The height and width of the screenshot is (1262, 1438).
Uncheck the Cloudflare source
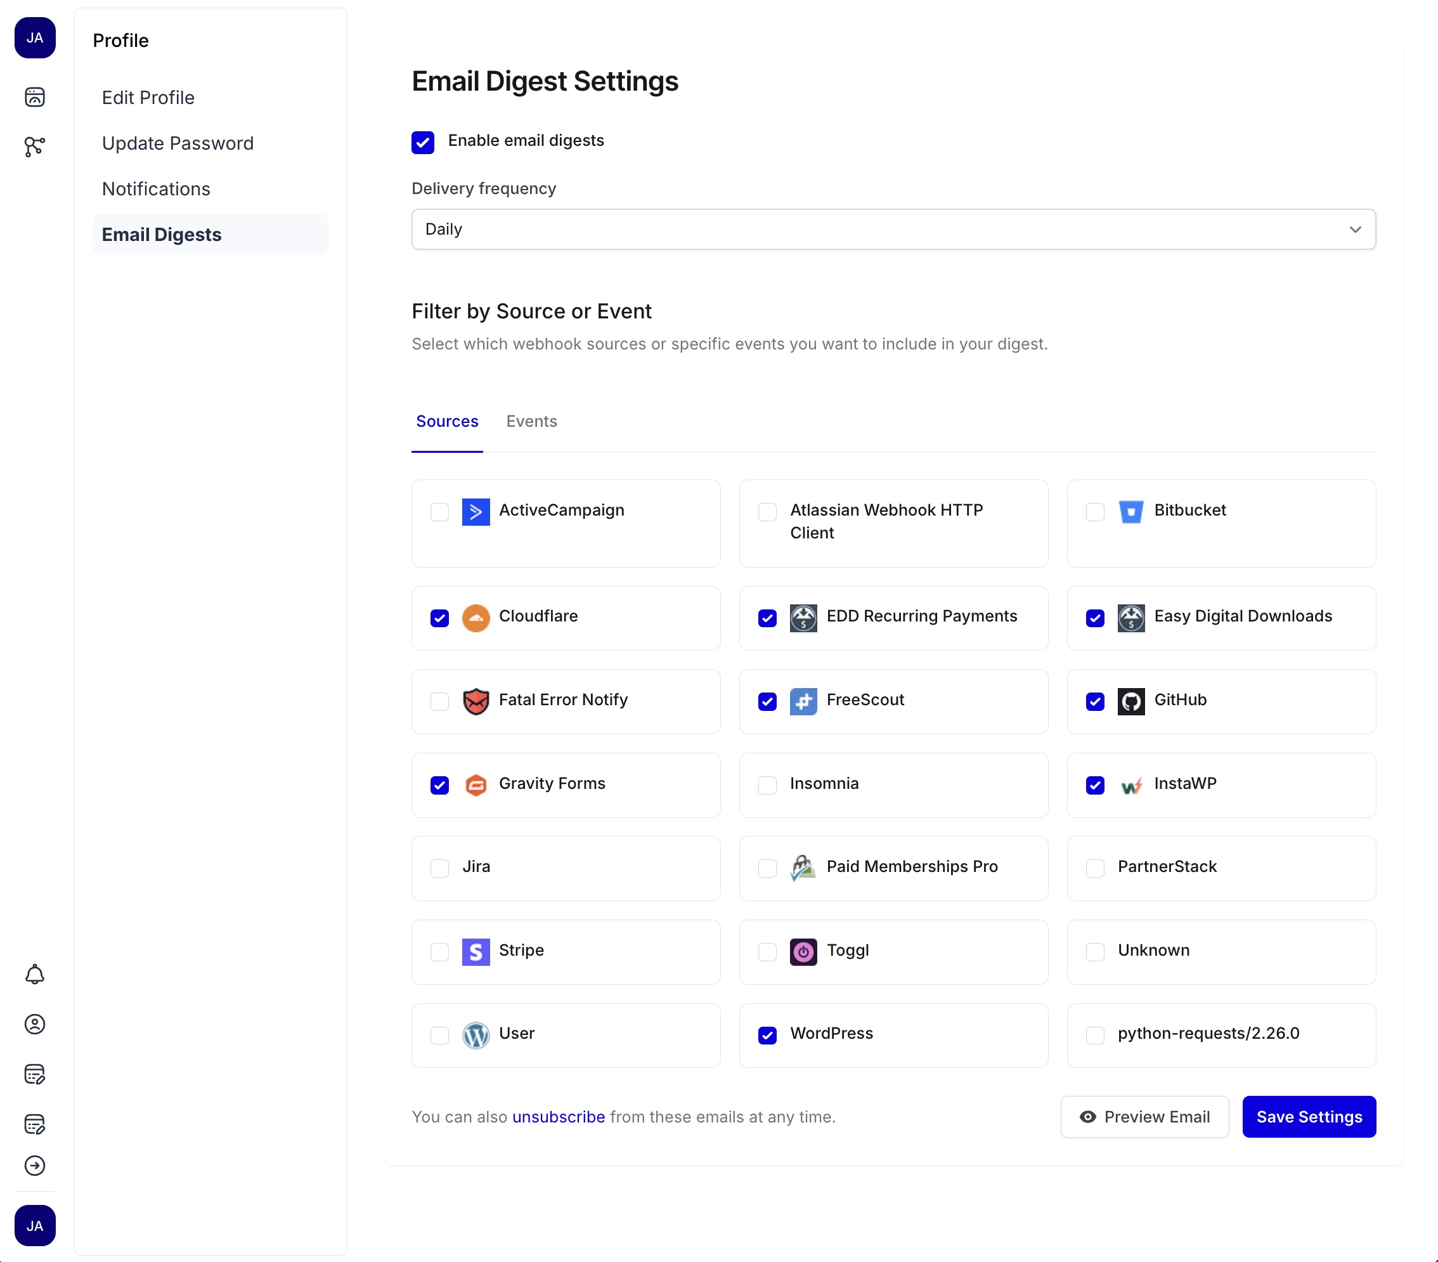439,618
